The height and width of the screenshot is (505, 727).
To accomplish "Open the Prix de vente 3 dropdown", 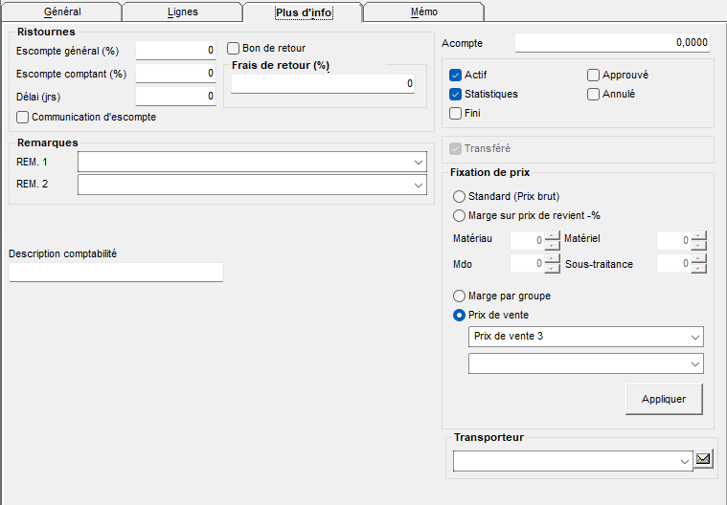I will click(695, 337).
